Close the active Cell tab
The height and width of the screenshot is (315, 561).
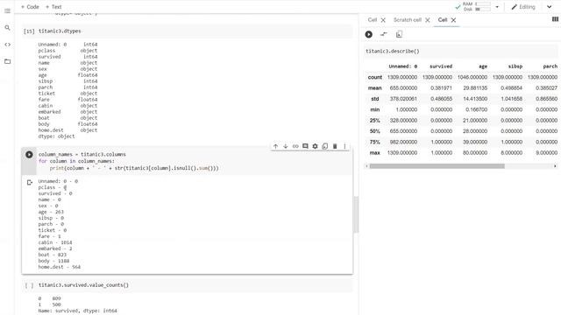[x=453, y=20]
